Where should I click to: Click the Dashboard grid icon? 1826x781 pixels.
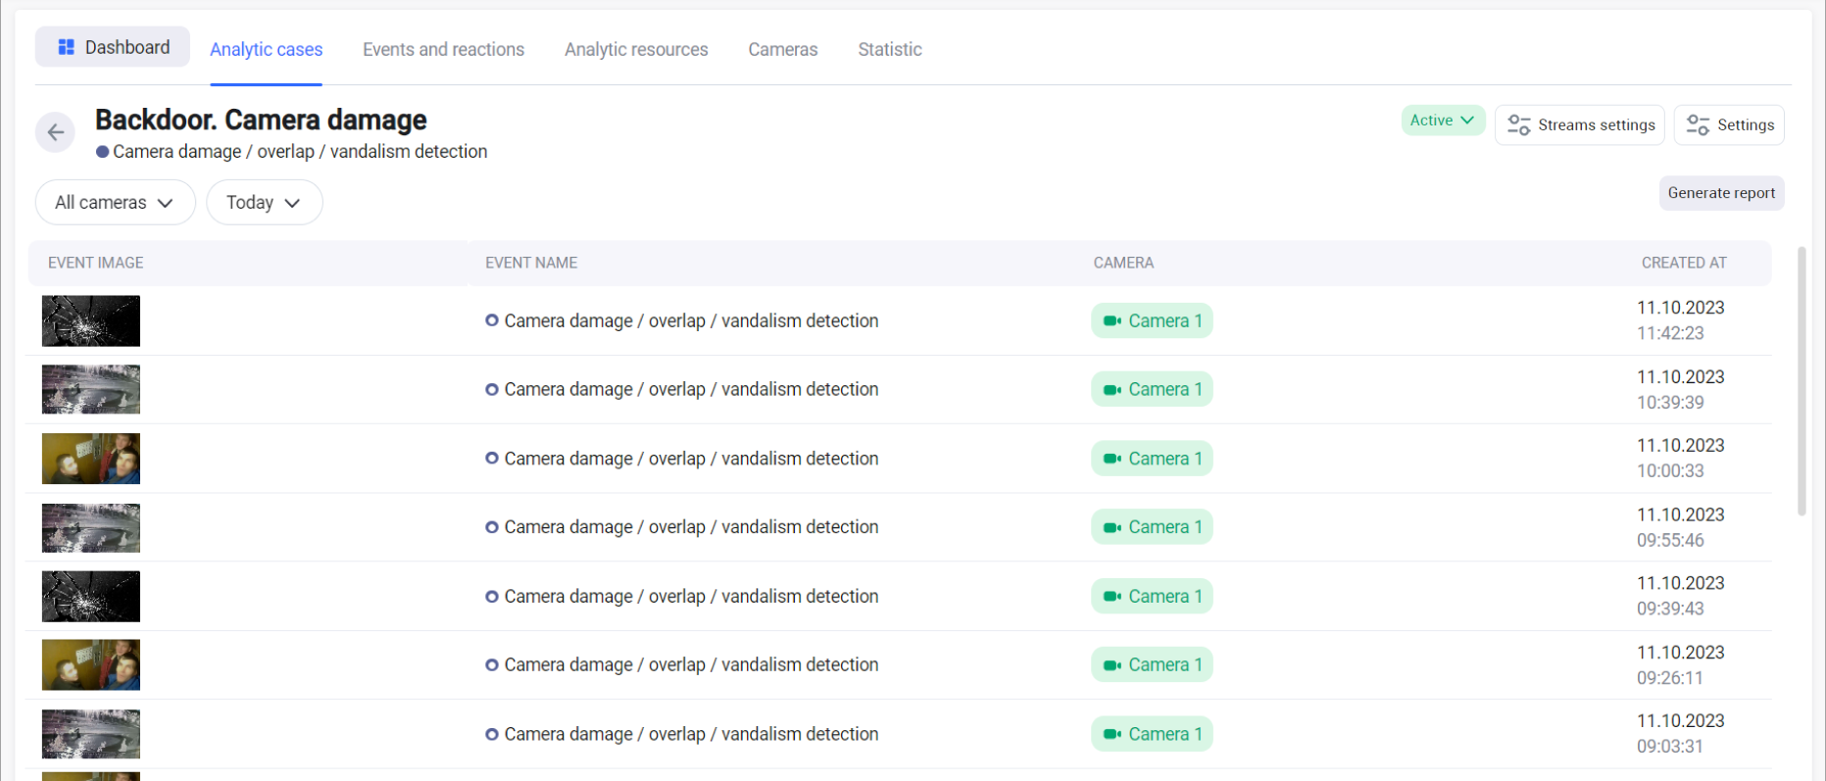point(67,47)
